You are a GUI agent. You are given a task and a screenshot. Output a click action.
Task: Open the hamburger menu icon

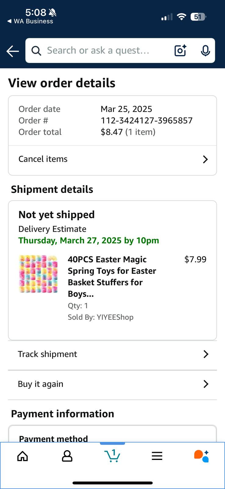(x=157, y=456)
